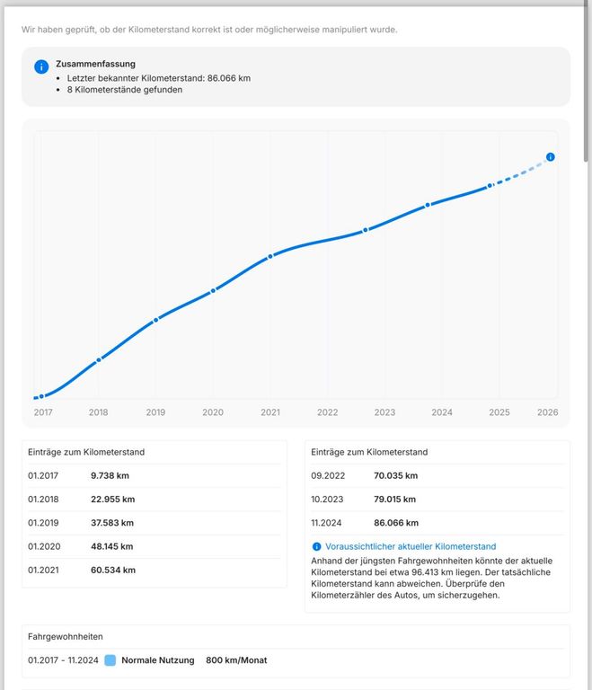Select the chart data point for November 2024

click(490, 186)
